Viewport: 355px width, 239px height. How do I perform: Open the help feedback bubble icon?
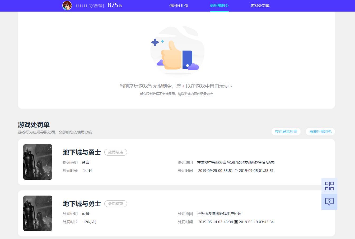tap(329, 202)
